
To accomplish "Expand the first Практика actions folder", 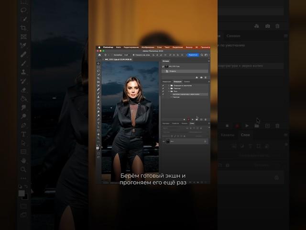I will [169, 88].
